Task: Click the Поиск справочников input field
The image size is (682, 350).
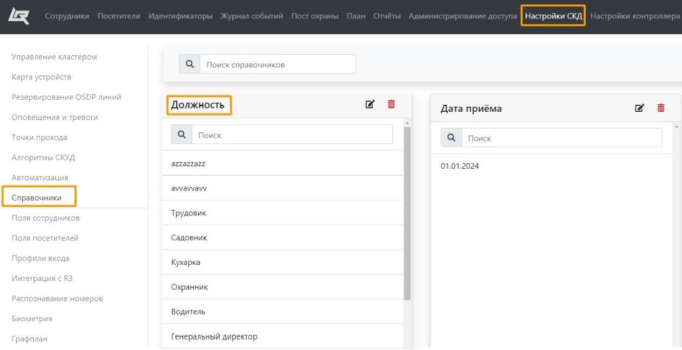Action: [278, 64]
